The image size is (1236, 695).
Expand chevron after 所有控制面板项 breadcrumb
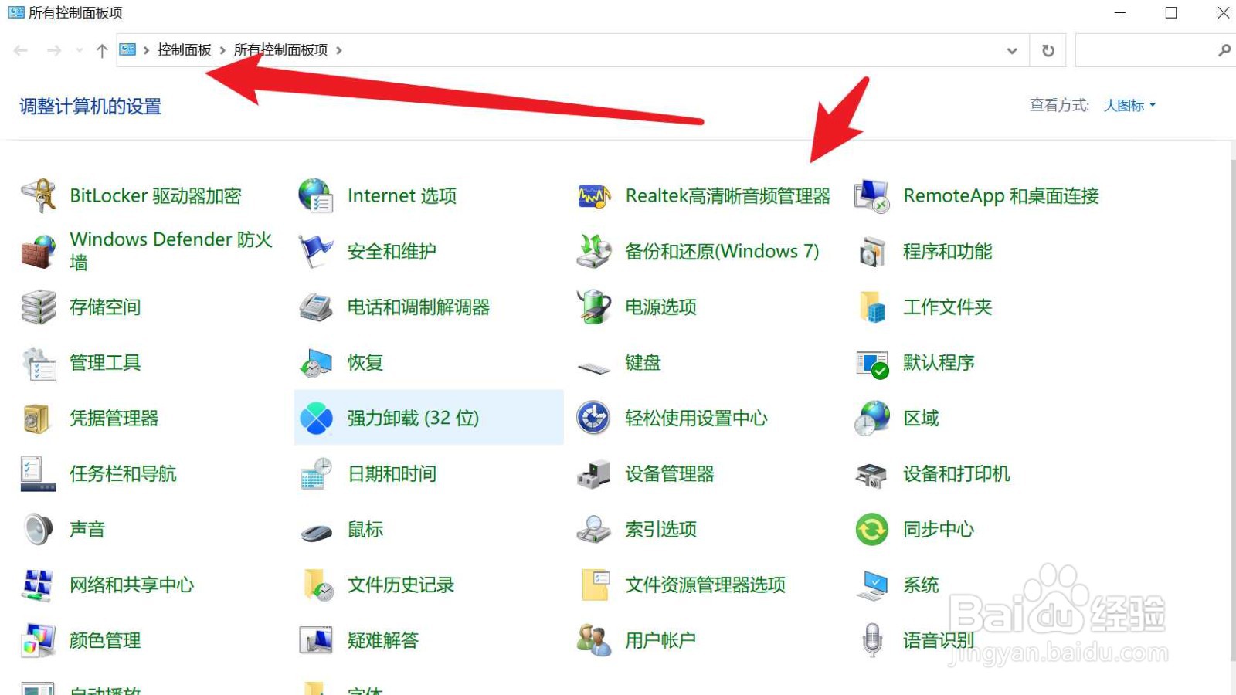tap(338, 50)
